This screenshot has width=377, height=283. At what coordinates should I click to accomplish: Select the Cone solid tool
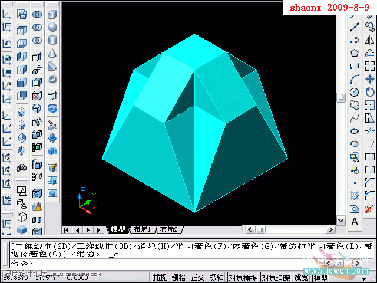click(52, 53)
